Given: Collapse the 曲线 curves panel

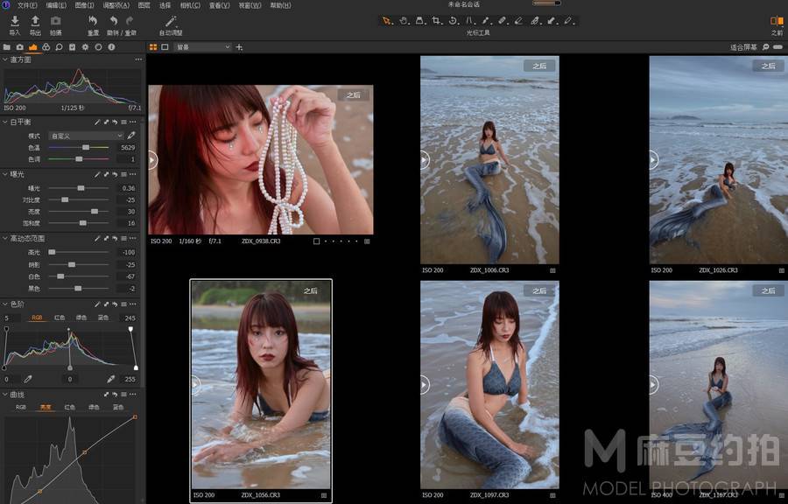Looking at the screenshot, I should click(x=5, y=395).
